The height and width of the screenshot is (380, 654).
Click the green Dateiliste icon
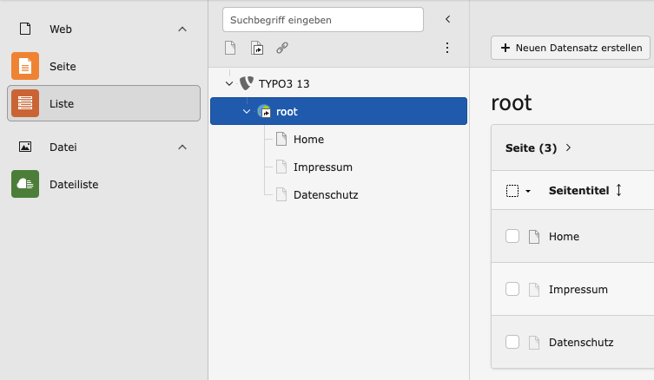[x=25, y=184]
